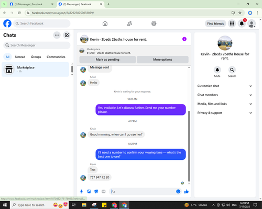Open the Menu grid icon
Image resolution: width=262 pixels, height=209 pixels.
[232, 24]
